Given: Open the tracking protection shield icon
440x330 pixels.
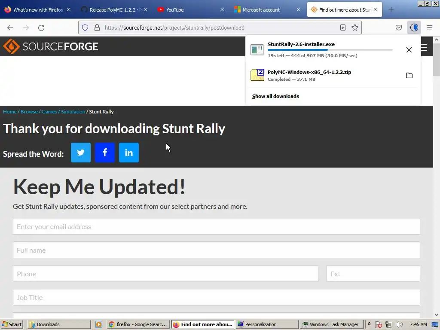Looking at the screenshot, I should point(85,27).
